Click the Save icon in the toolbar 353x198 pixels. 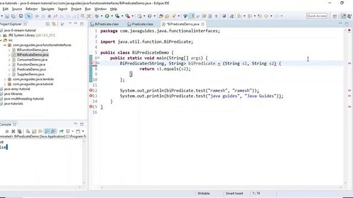pos(7,16)
